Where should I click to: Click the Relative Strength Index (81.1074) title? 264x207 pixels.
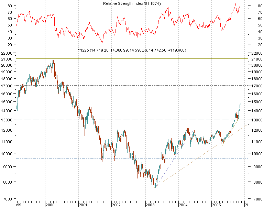[132, 3]
